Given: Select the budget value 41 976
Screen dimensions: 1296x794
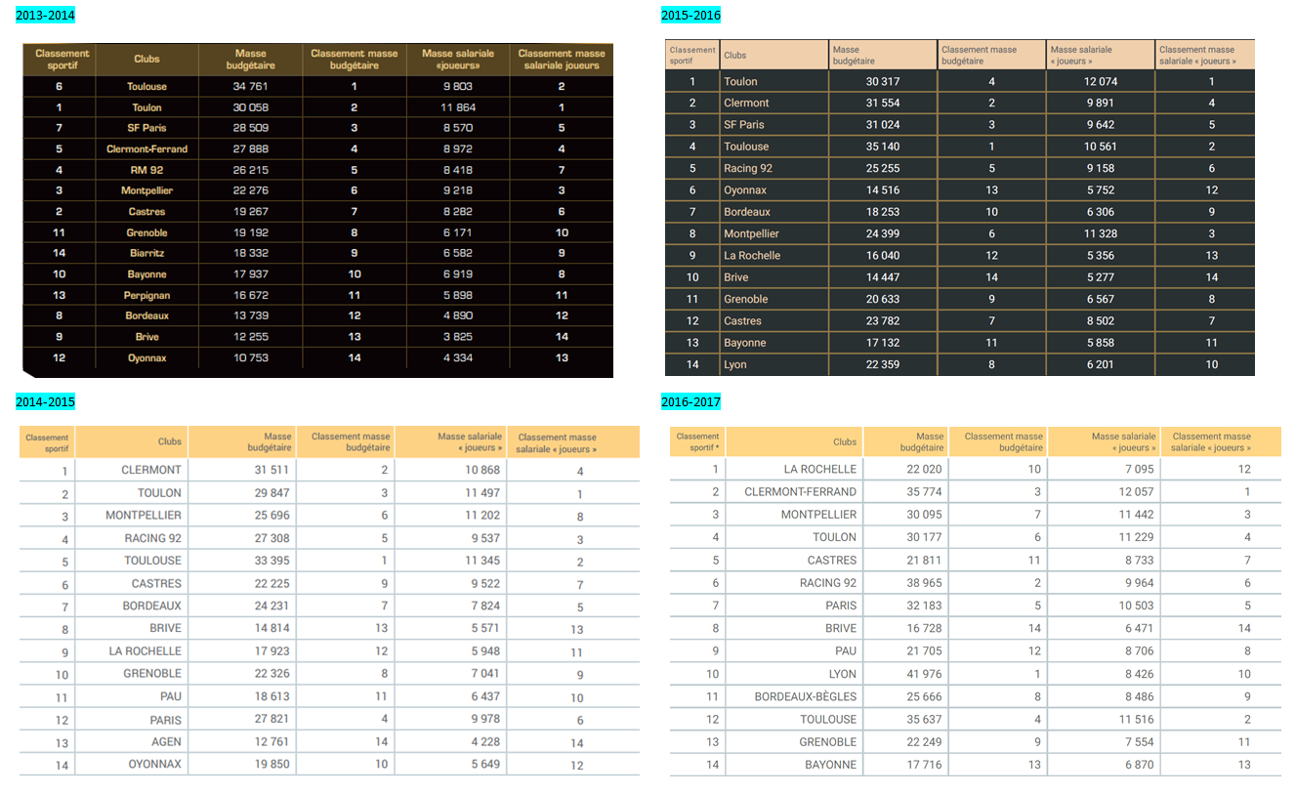Looking at the screenshot, I should 926,674.
